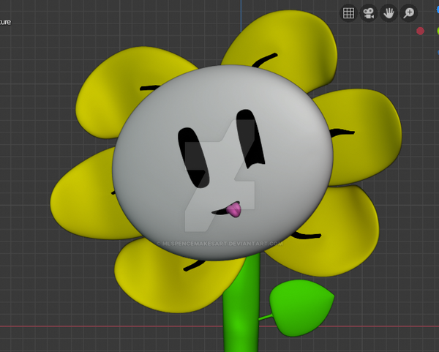Toggle perspective/orthographic view with grid icon

(348, 13)
